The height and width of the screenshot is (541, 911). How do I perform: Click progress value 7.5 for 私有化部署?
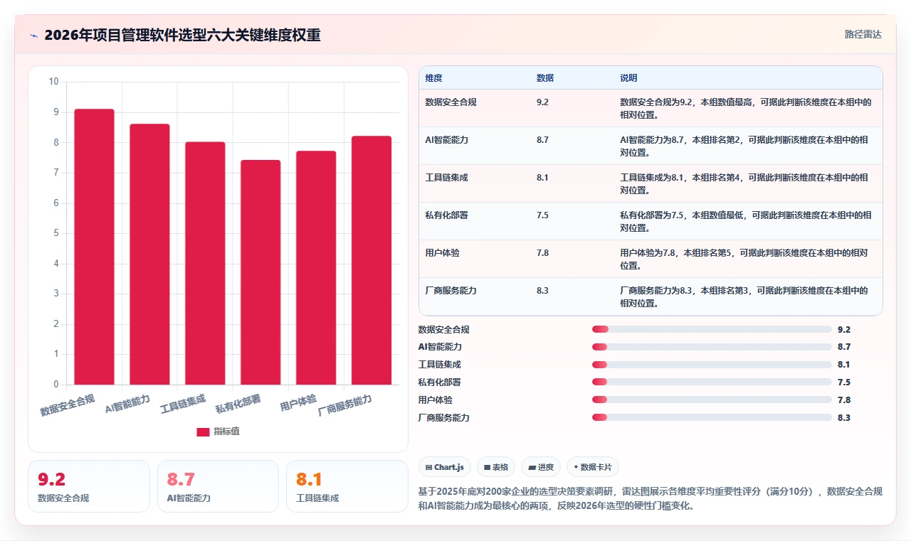844,382
